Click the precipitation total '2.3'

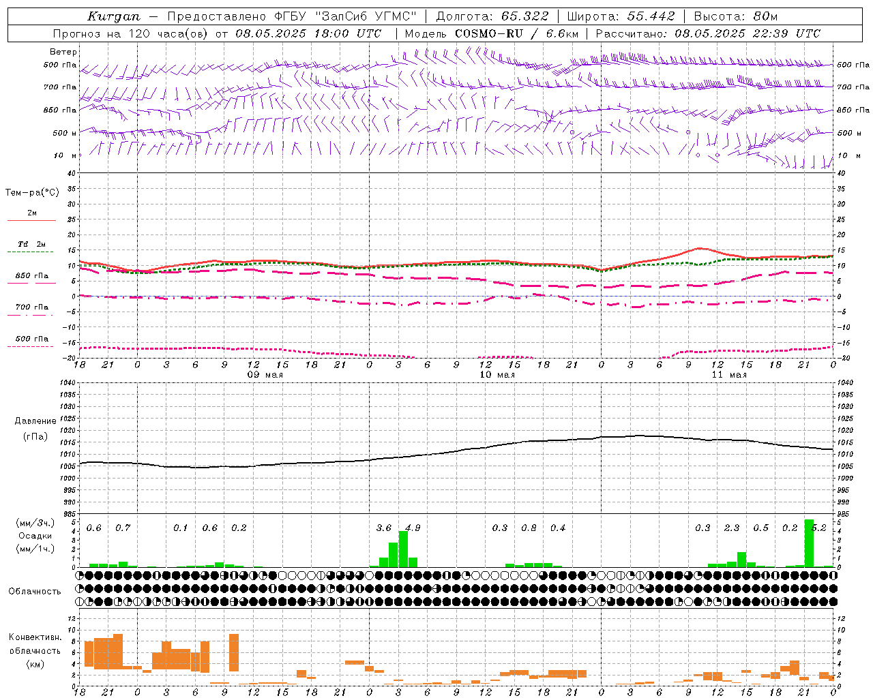pyautogui.click(x=732, y=528)
